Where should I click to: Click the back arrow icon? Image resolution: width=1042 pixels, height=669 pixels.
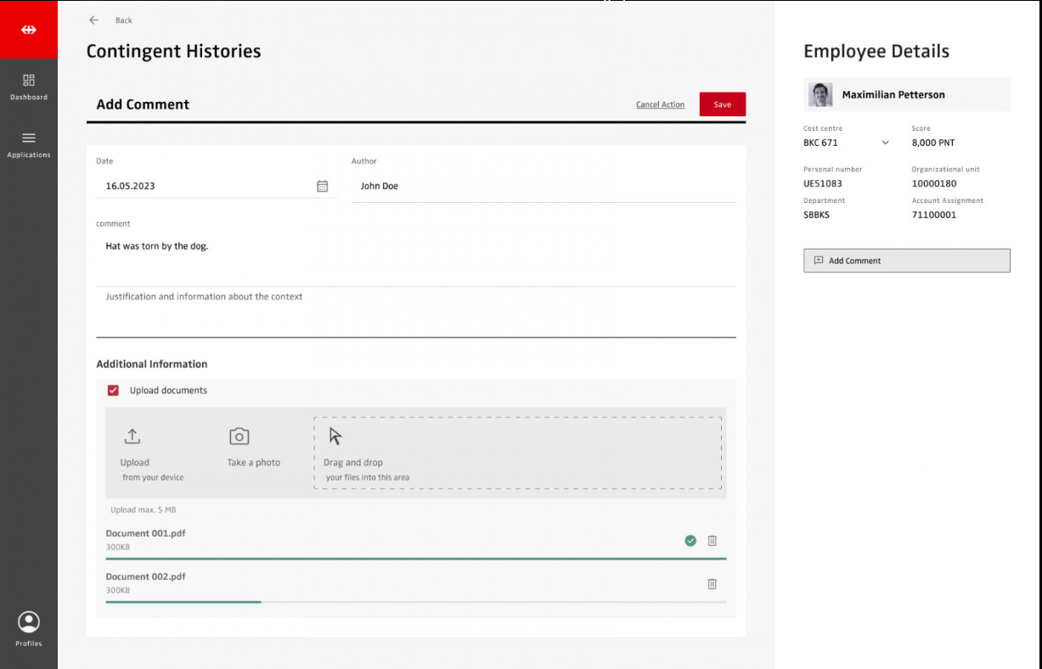(94, 20)
